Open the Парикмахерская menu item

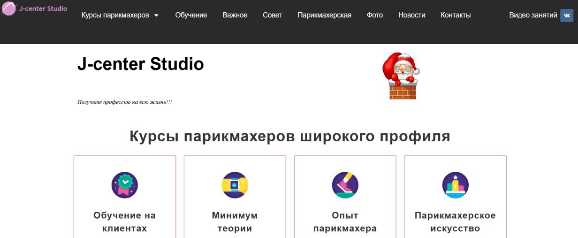click(x=325, y=15)
